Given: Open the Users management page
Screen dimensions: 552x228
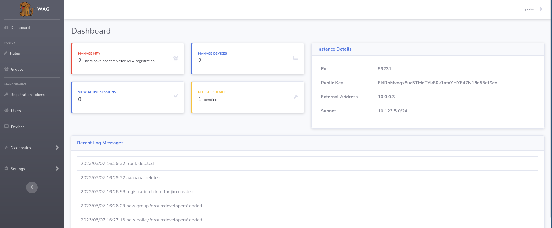Looking at the screenshot, I should click(16, 111).
